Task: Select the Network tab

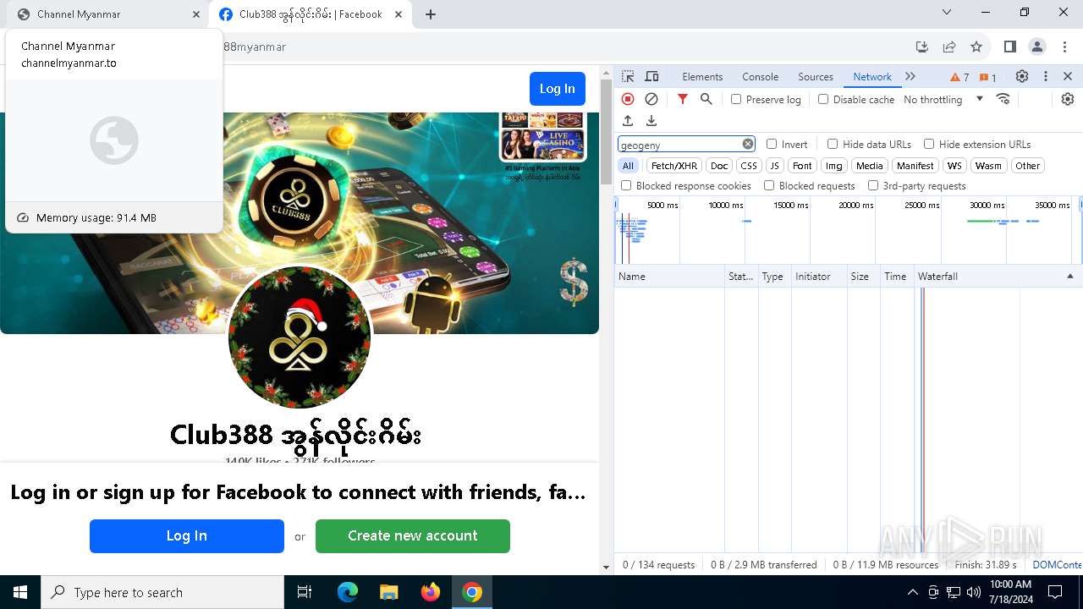Action: (x=872, y=76)
